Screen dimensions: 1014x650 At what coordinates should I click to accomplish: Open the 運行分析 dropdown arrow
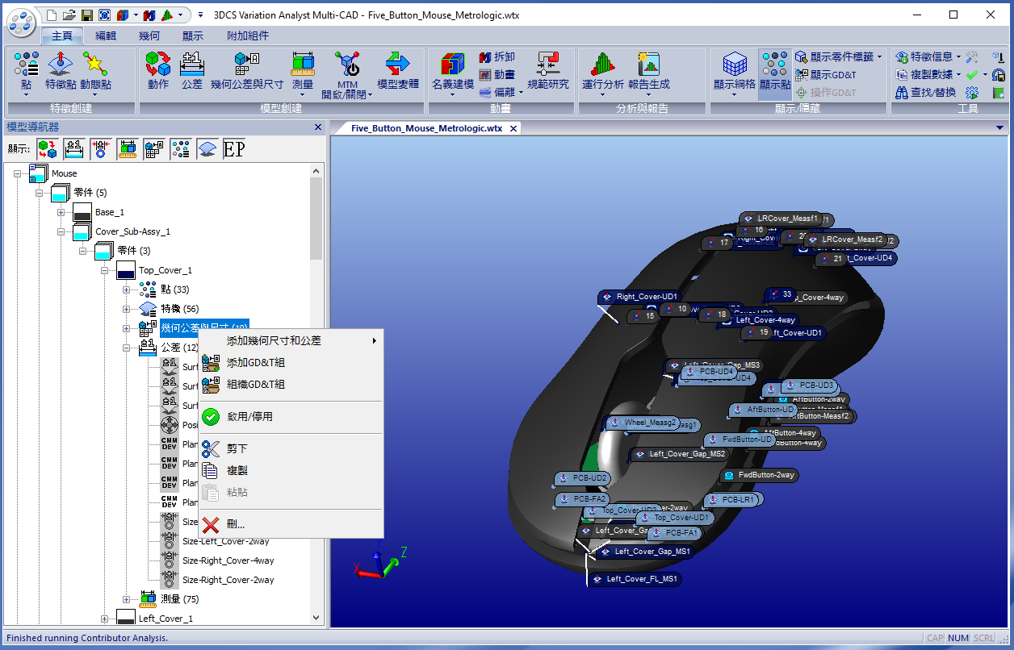(602, 94)
